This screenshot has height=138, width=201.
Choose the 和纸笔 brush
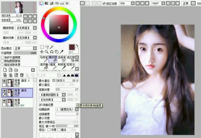62,66
